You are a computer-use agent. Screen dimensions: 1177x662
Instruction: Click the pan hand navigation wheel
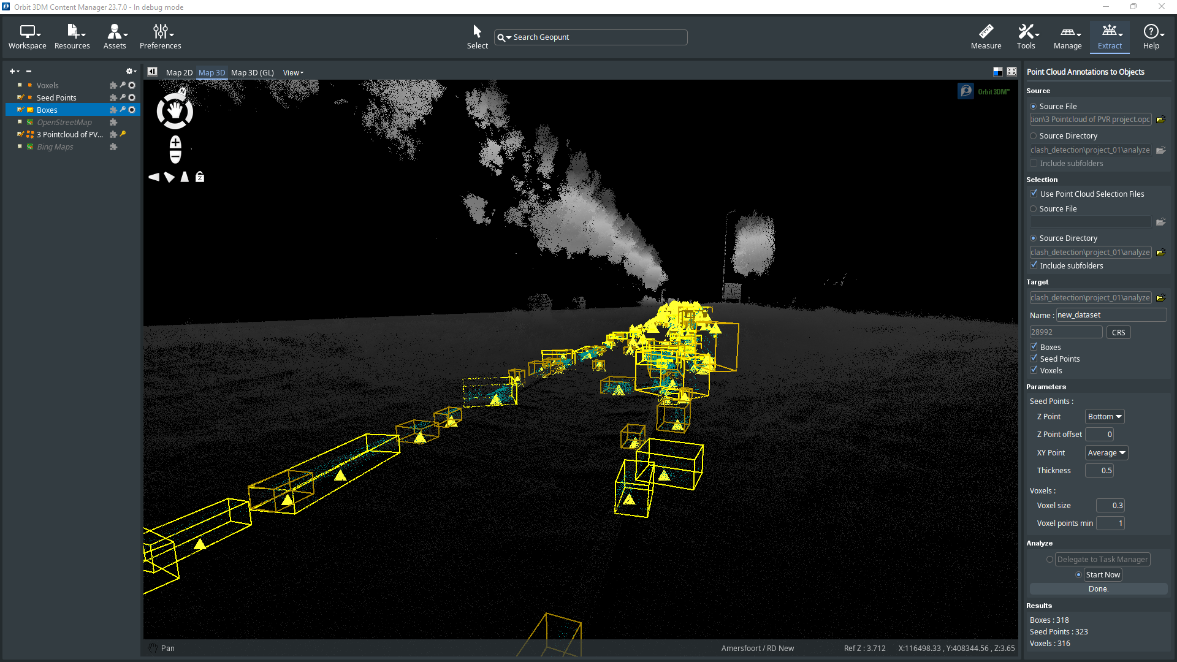[175, 111]
